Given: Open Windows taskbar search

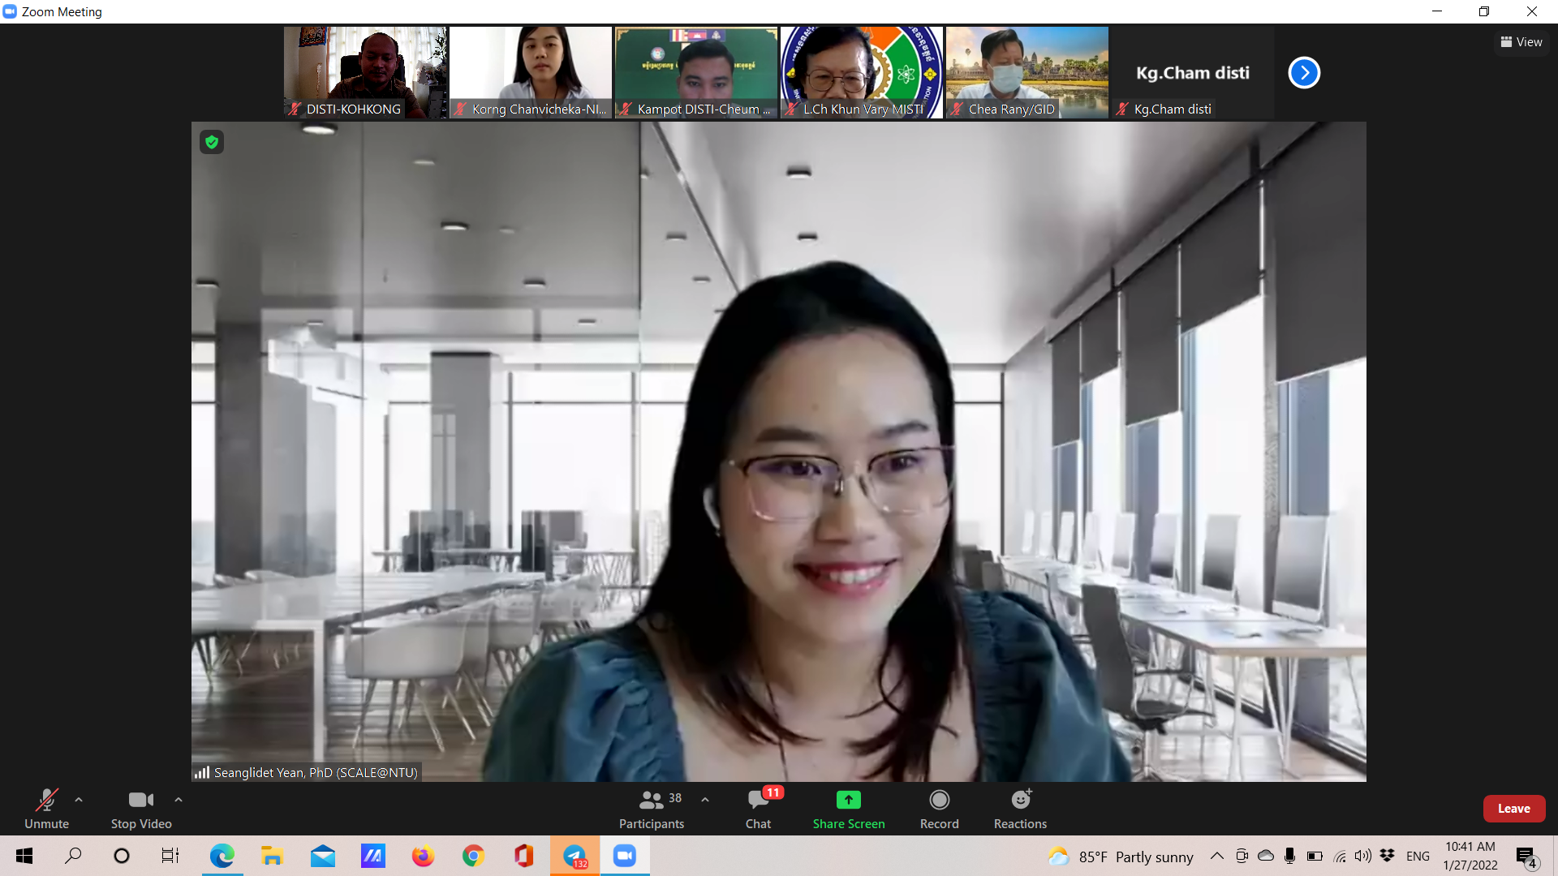Looking at the screenshot, I should pos(73,856).
